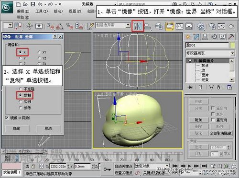Select the 实例 clone option radio button
The width and height of the screenshot is (239, 178).
point(21,101)
